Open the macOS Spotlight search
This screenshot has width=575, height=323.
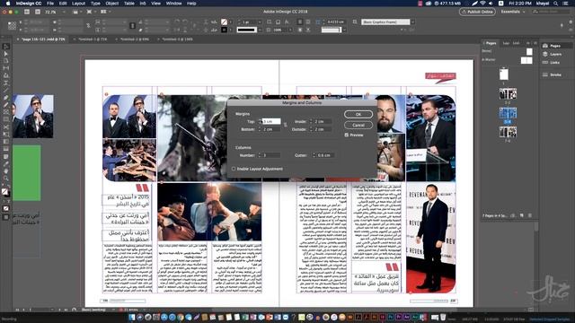coord(556,4)
